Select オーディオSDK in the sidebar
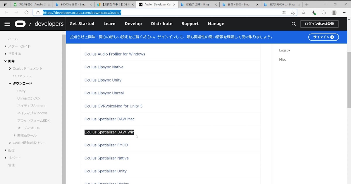351x184 pixels. pyautogui.click(x=28, y=128)
